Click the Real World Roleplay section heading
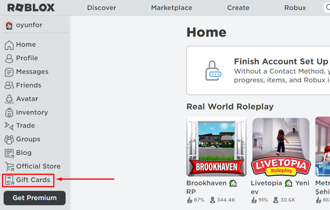The image size is (330, 210). [230, 106]
